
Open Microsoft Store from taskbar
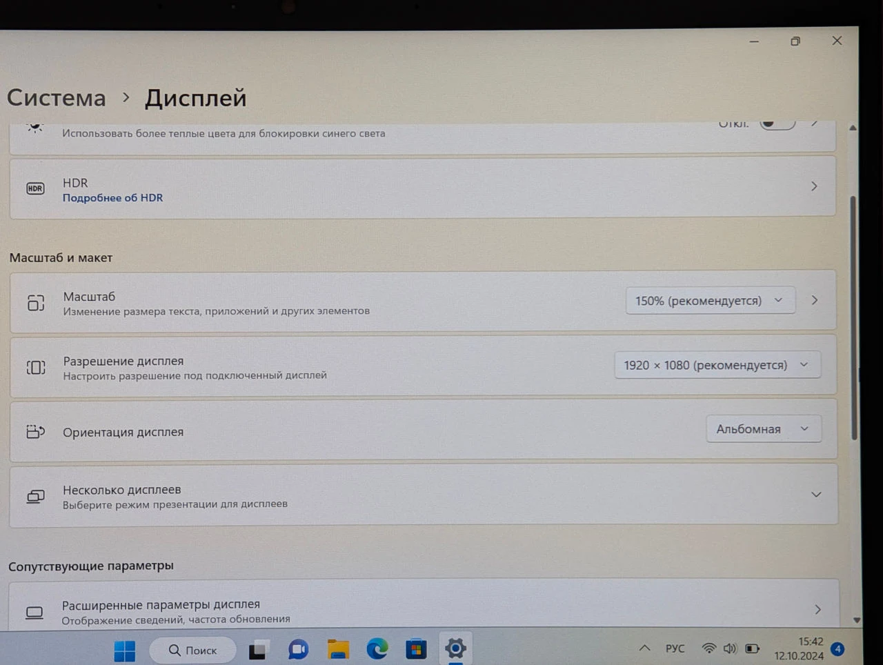click(x=416, y=650)
